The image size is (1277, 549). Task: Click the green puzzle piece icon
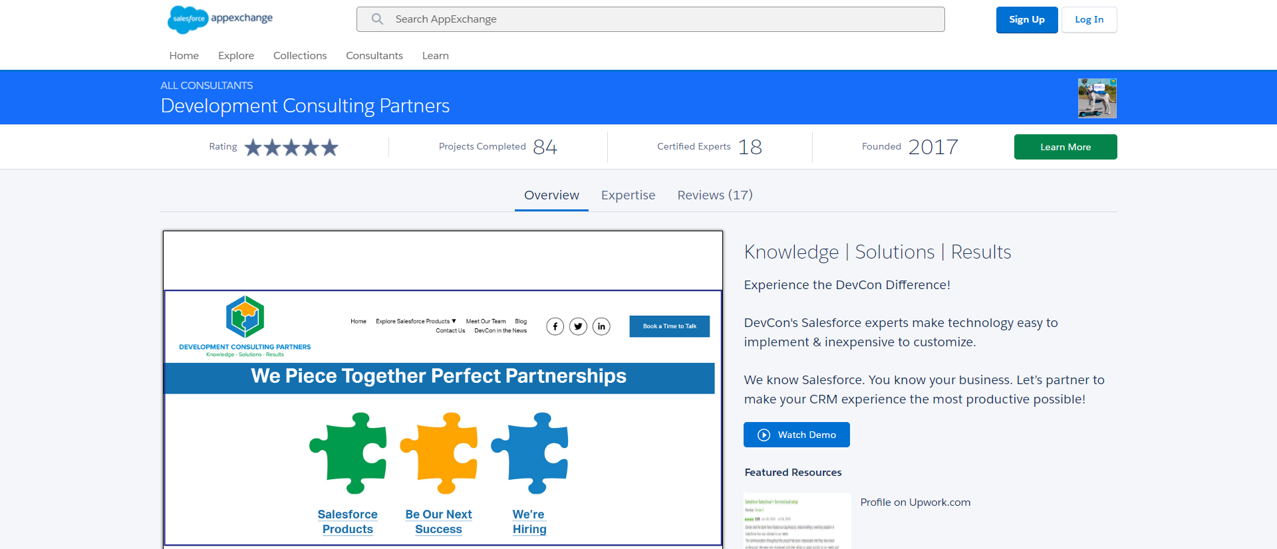349,453
